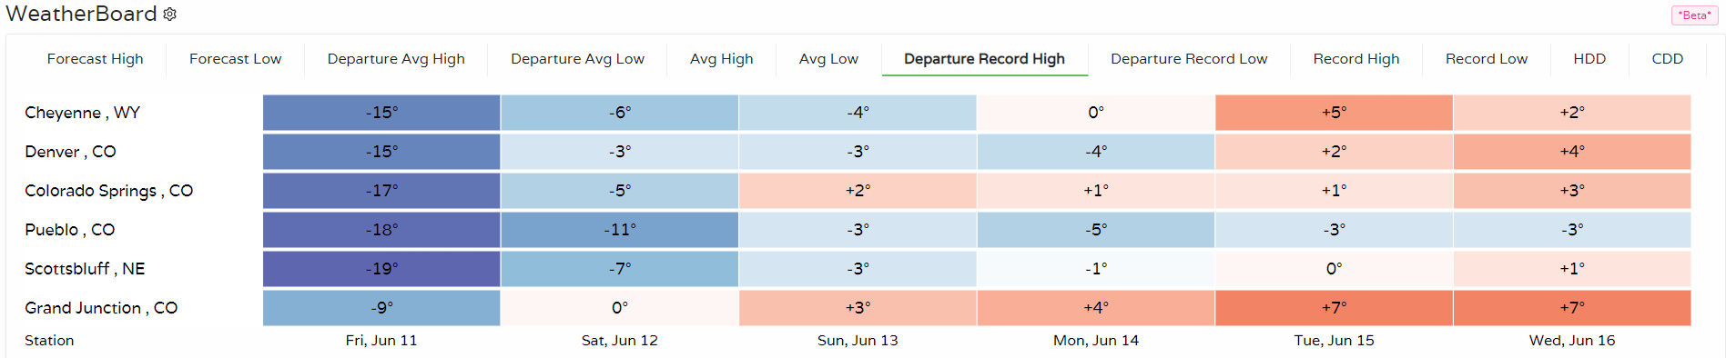Click Denver, CO station label
This screenshot has width=1726, height=358.
(70, 152)
